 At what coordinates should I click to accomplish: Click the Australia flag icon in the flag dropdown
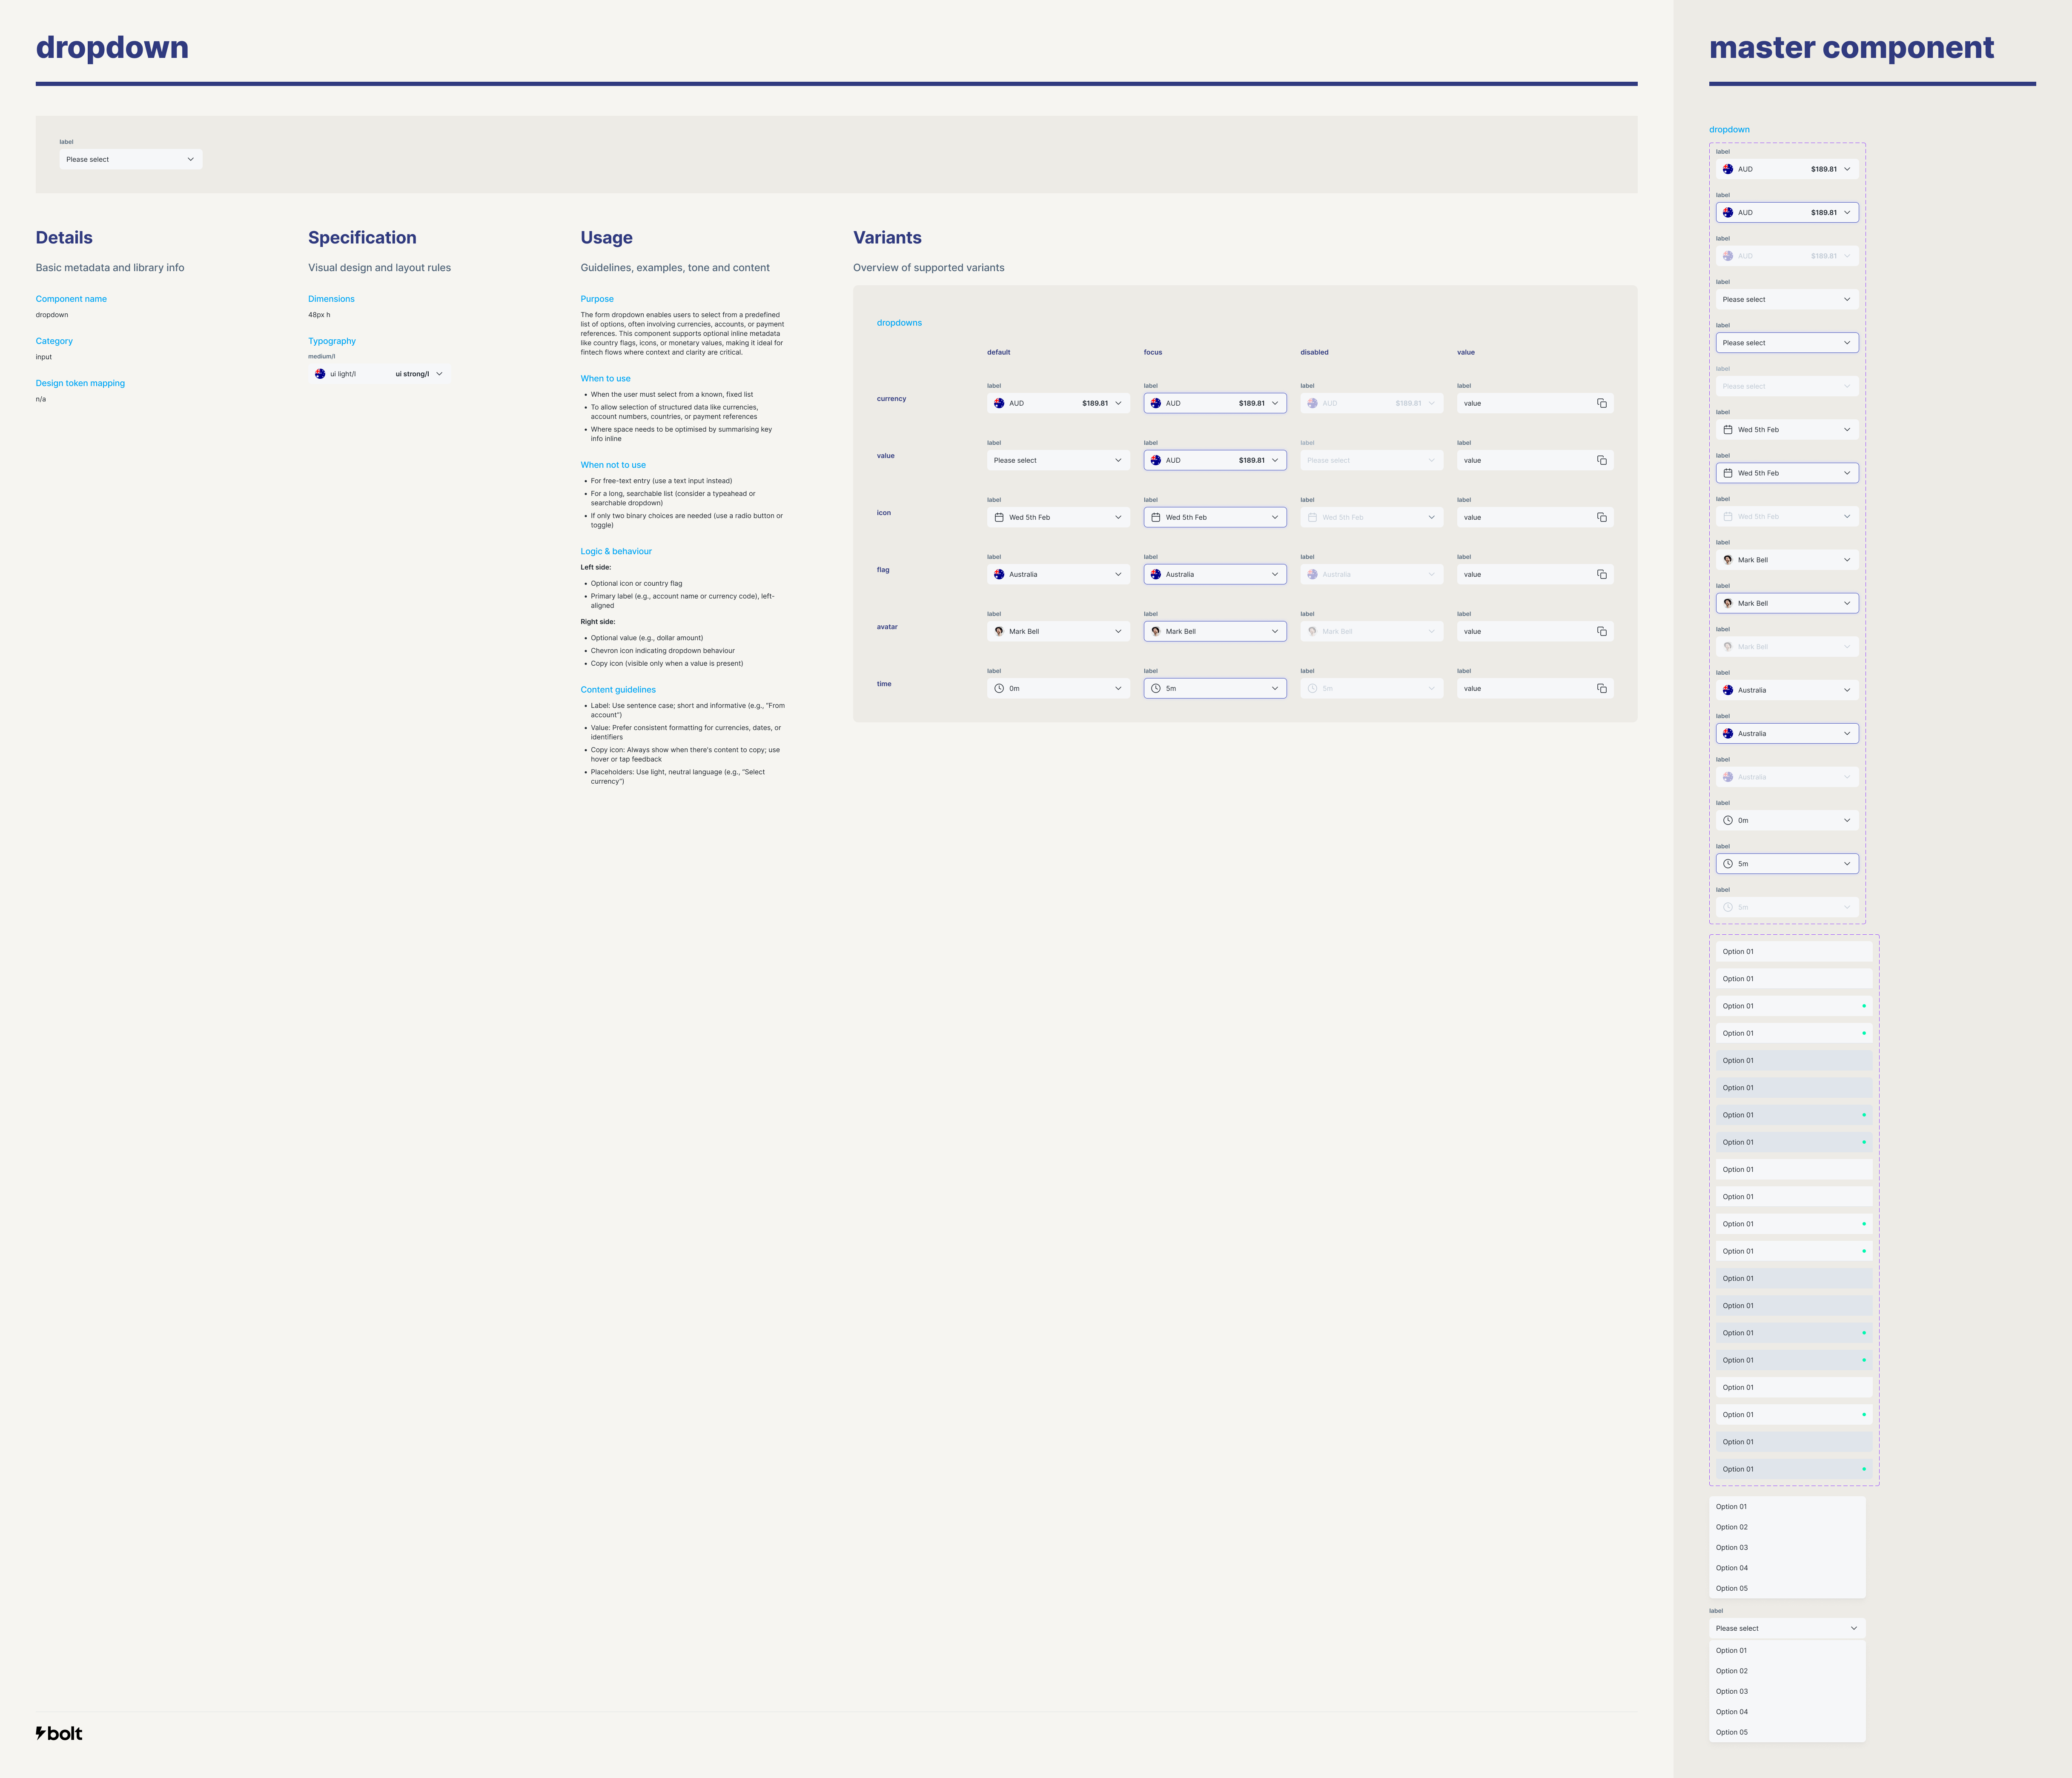[x=999, y=574]
